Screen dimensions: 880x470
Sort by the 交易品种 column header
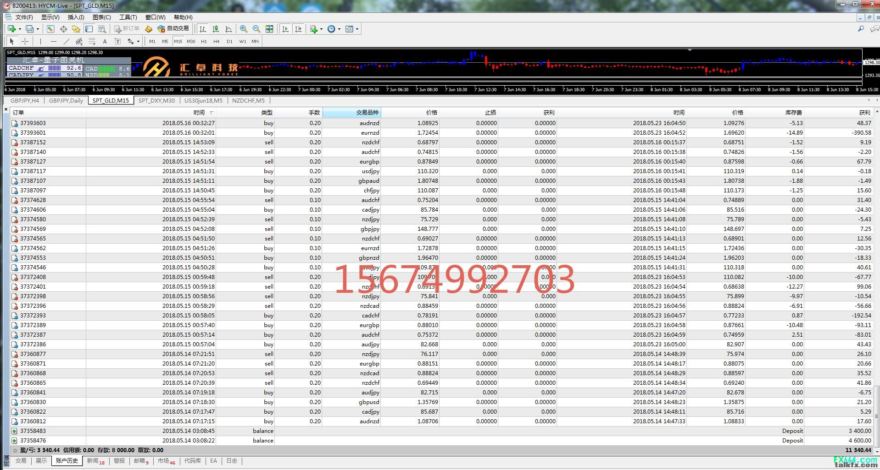(x=367, y=112)
